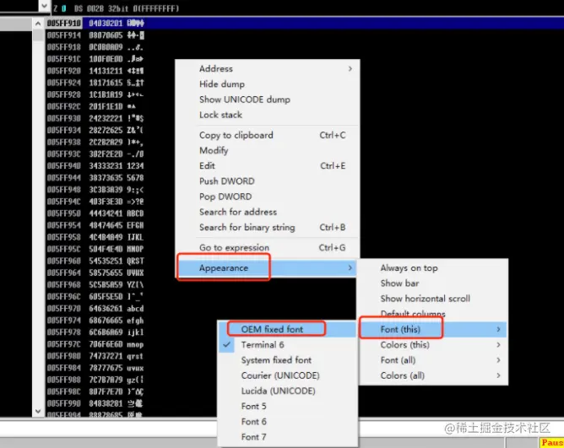
Task: Click Modify menu entry
Action: 268,150
